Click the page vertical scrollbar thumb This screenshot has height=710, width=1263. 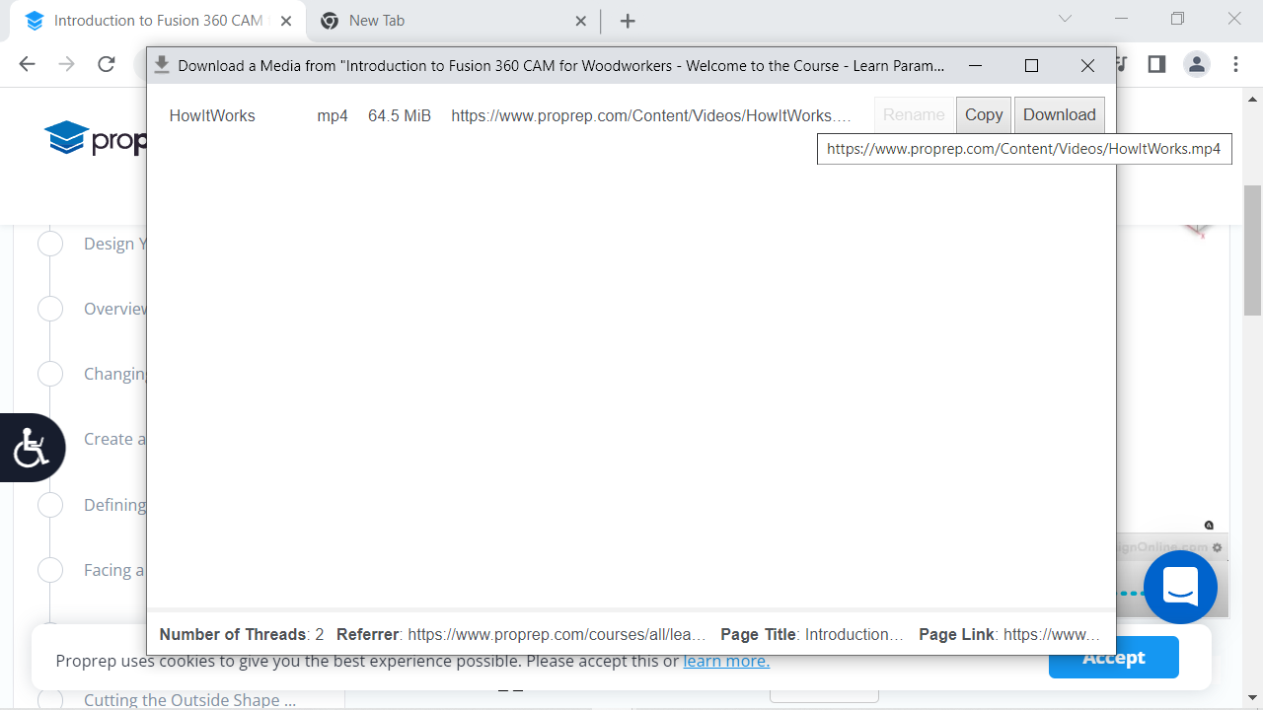coord(1253,250)
